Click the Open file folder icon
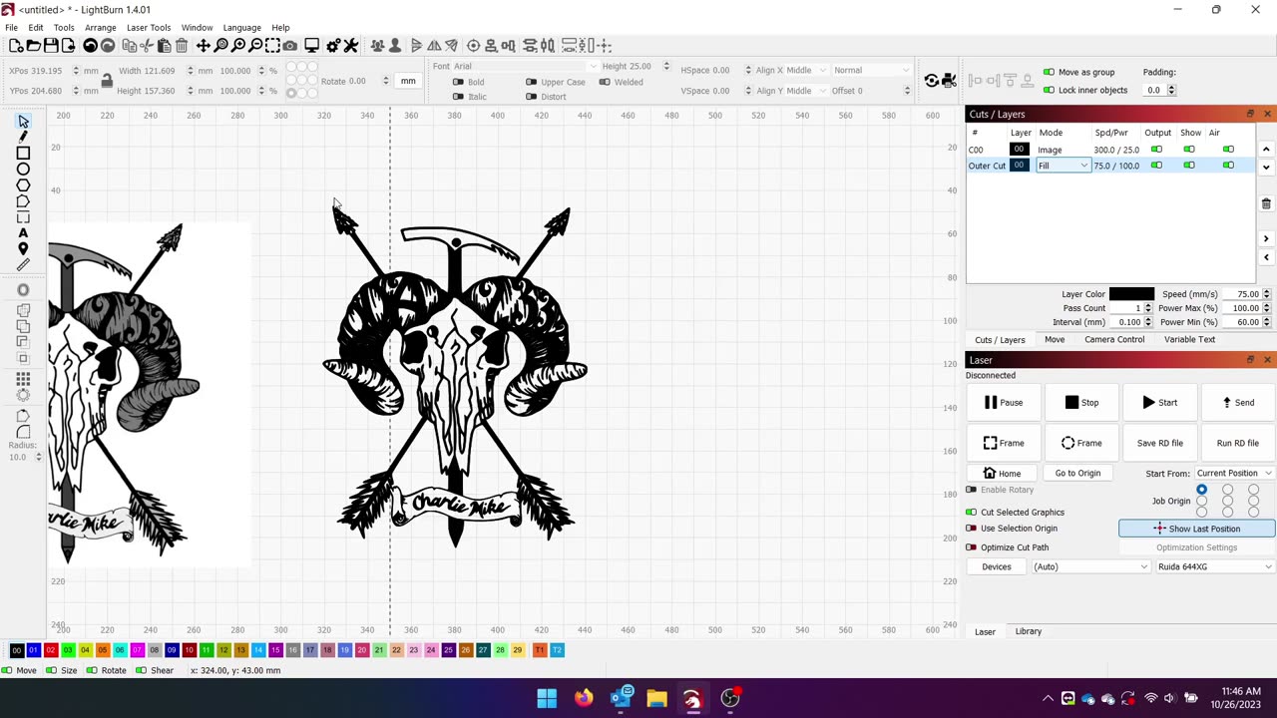 (x=33, y=46)
